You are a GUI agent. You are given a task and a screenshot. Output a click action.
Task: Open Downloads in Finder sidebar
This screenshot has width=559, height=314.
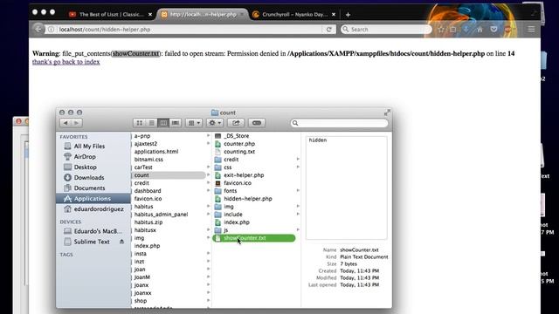tap(89, 177)
